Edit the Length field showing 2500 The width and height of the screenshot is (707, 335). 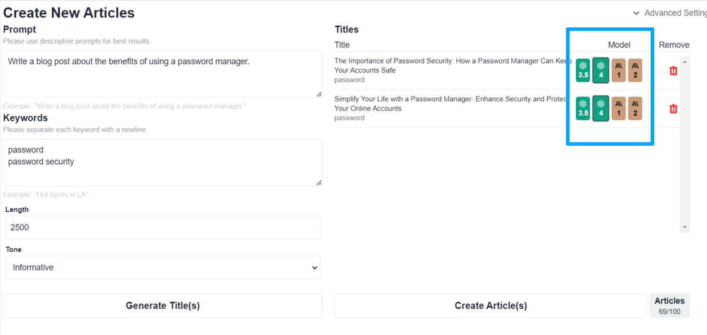(163, 228)
